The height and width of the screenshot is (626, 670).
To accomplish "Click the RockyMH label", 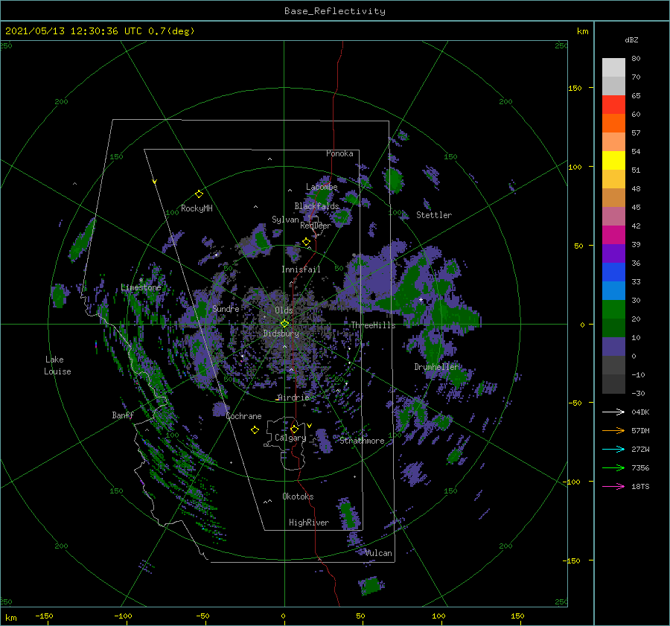I will click(197, 208).
